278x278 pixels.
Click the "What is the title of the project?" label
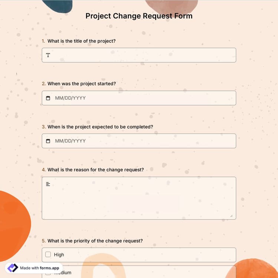[82, 41]
